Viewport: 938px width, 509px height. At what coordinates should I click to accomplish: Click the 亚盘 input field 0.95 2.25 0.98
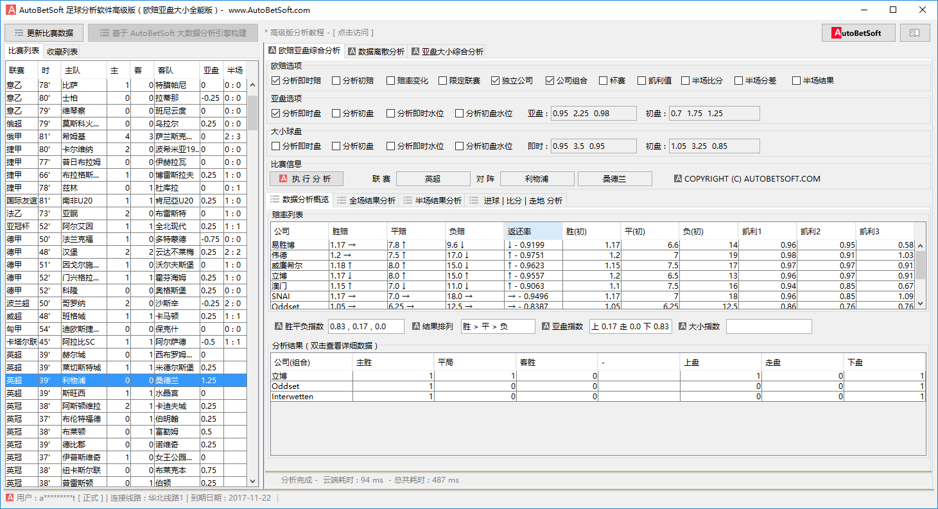click(x=593, y=114)
